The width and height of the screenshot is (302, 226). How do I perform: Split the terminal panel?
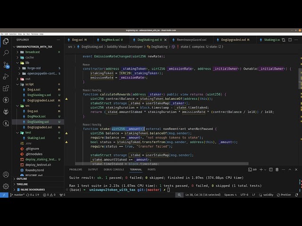point(271,169)
